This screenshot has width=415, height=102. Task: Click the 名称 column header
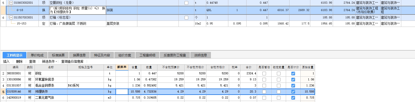click(51, 67)
